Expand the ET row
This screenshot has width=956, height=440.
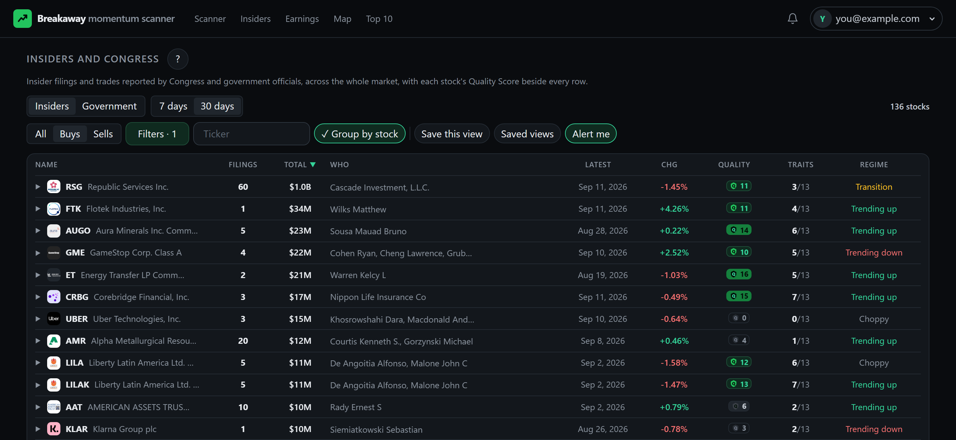[38, 275]
